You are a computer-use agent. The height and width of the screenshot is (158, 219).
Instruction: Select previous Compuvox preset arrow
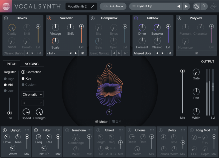pos(114,53)
